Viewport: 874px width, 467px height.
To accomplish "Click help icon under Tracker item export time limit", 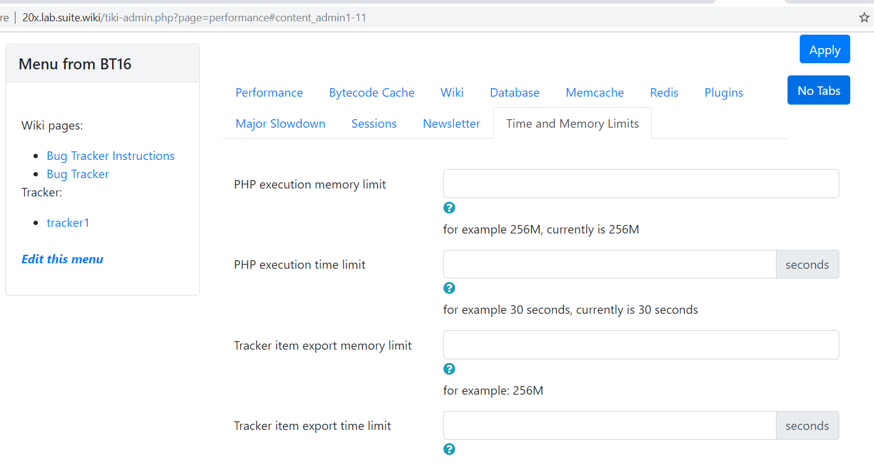I will (449, 449).
